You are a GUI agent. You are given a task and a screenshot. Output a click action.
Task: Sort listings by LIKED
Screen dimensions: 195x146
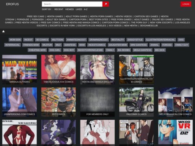pyautogui.click(x=79, y=9)
